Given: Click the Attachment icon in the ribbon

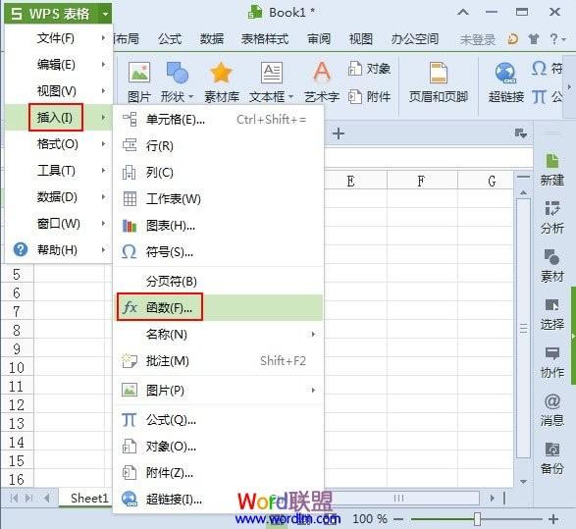Looking at the screenshot, I should click(355, 96).
